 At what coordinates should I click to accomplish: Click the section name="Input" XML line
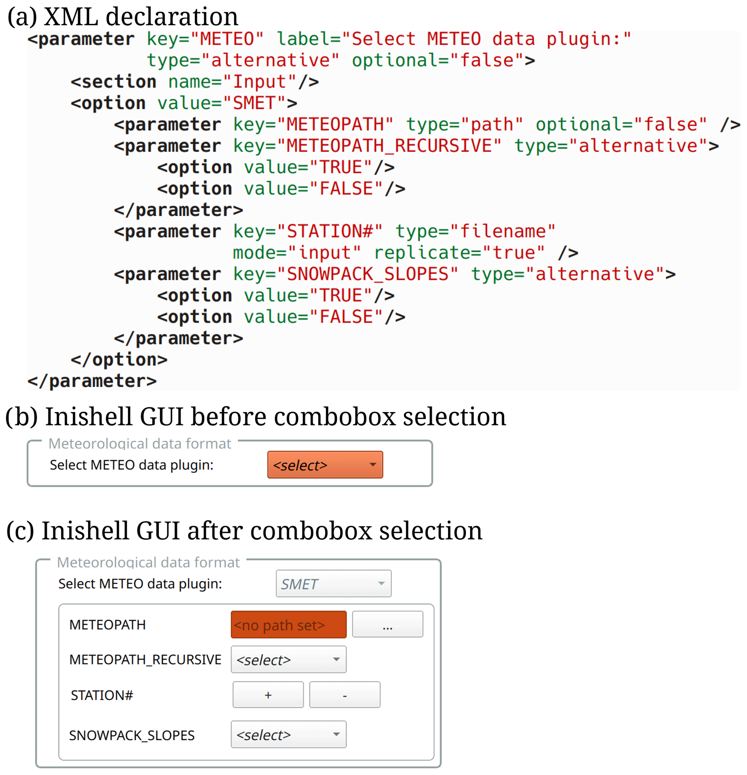tap(194, 82)
